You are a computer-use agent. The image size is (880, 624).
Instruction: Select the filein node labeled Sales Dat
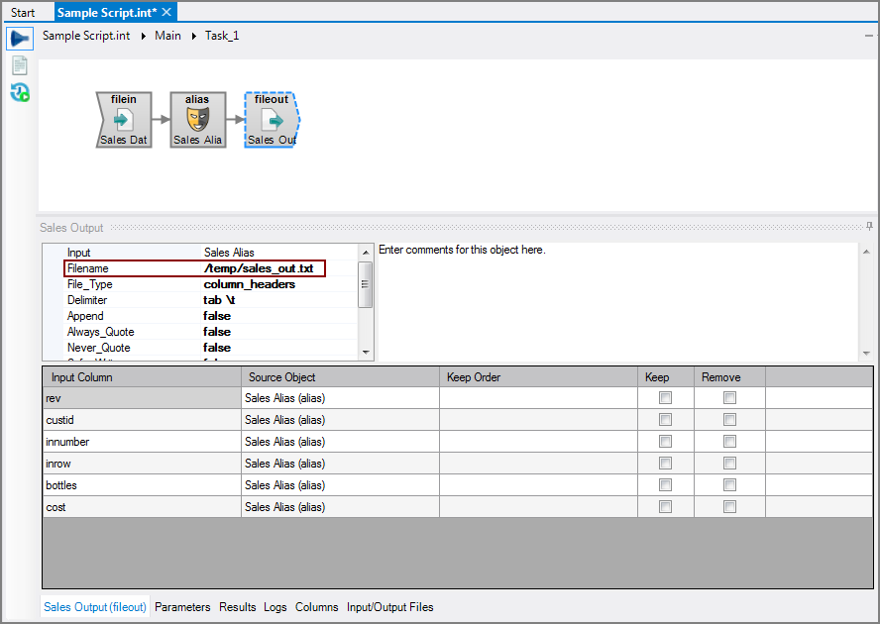tap(123, 119)
